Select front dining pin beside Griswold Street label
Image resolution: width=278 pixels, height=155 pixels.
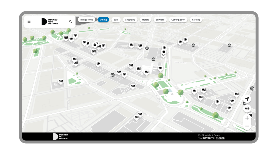137,117
